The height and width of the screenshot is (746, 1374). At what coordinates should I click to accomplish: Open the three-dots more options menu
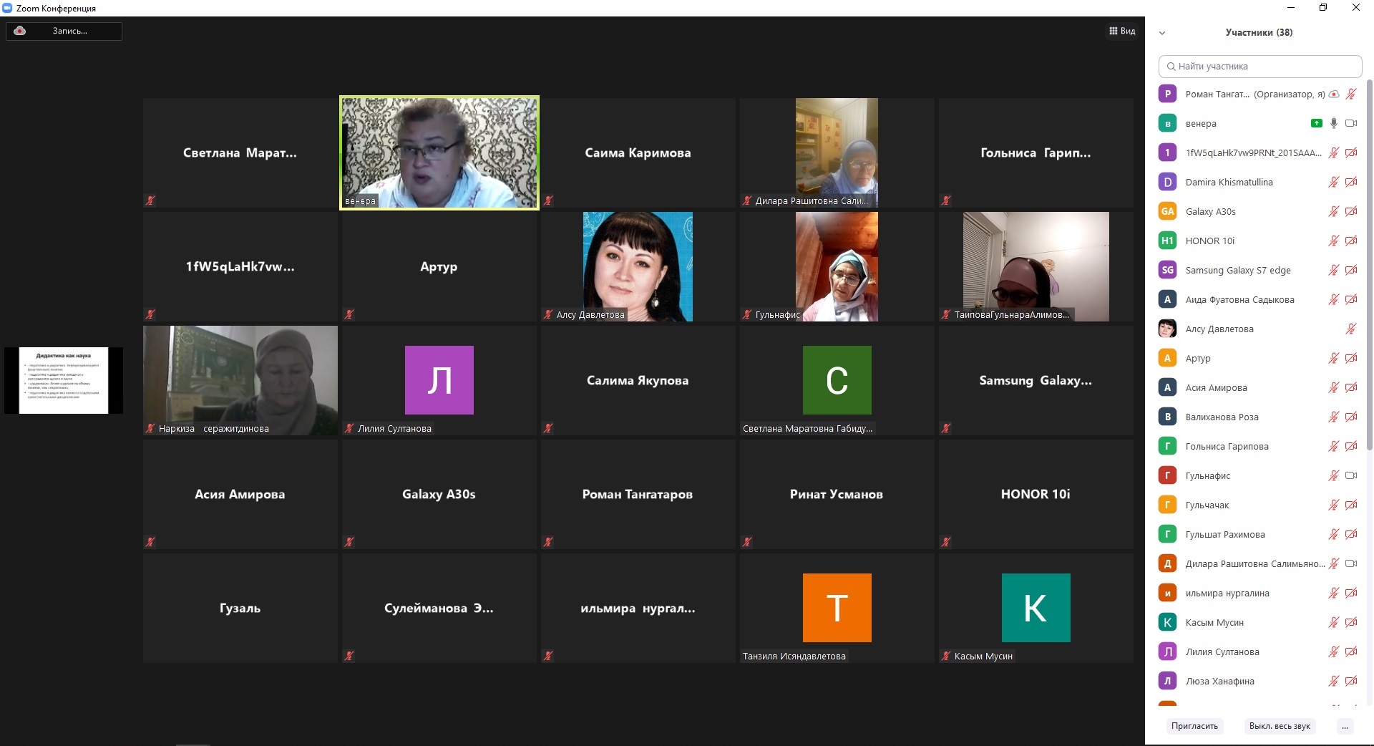pos(1345,726)
